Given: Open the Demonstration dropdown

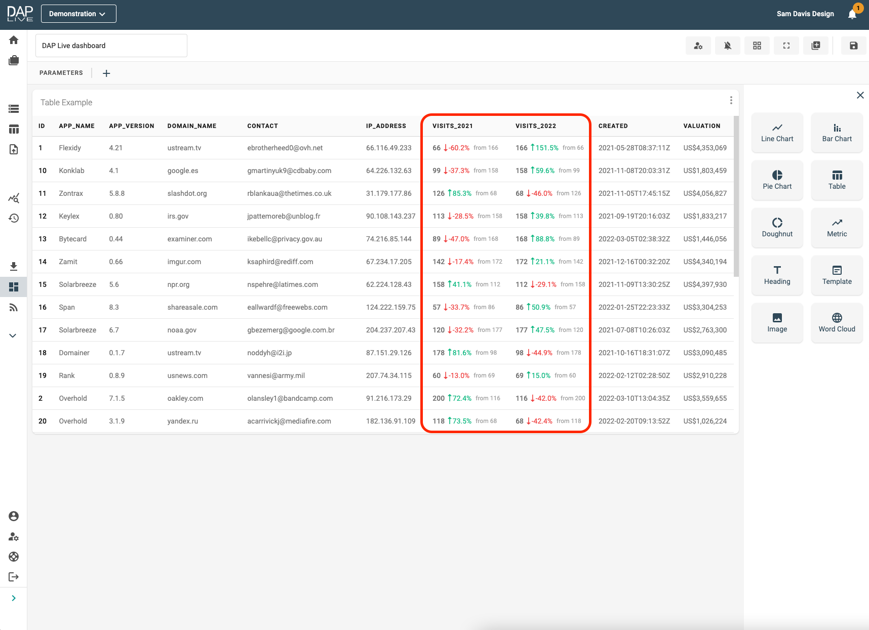Looking at the screenshot, I should [x=78, y=14].
